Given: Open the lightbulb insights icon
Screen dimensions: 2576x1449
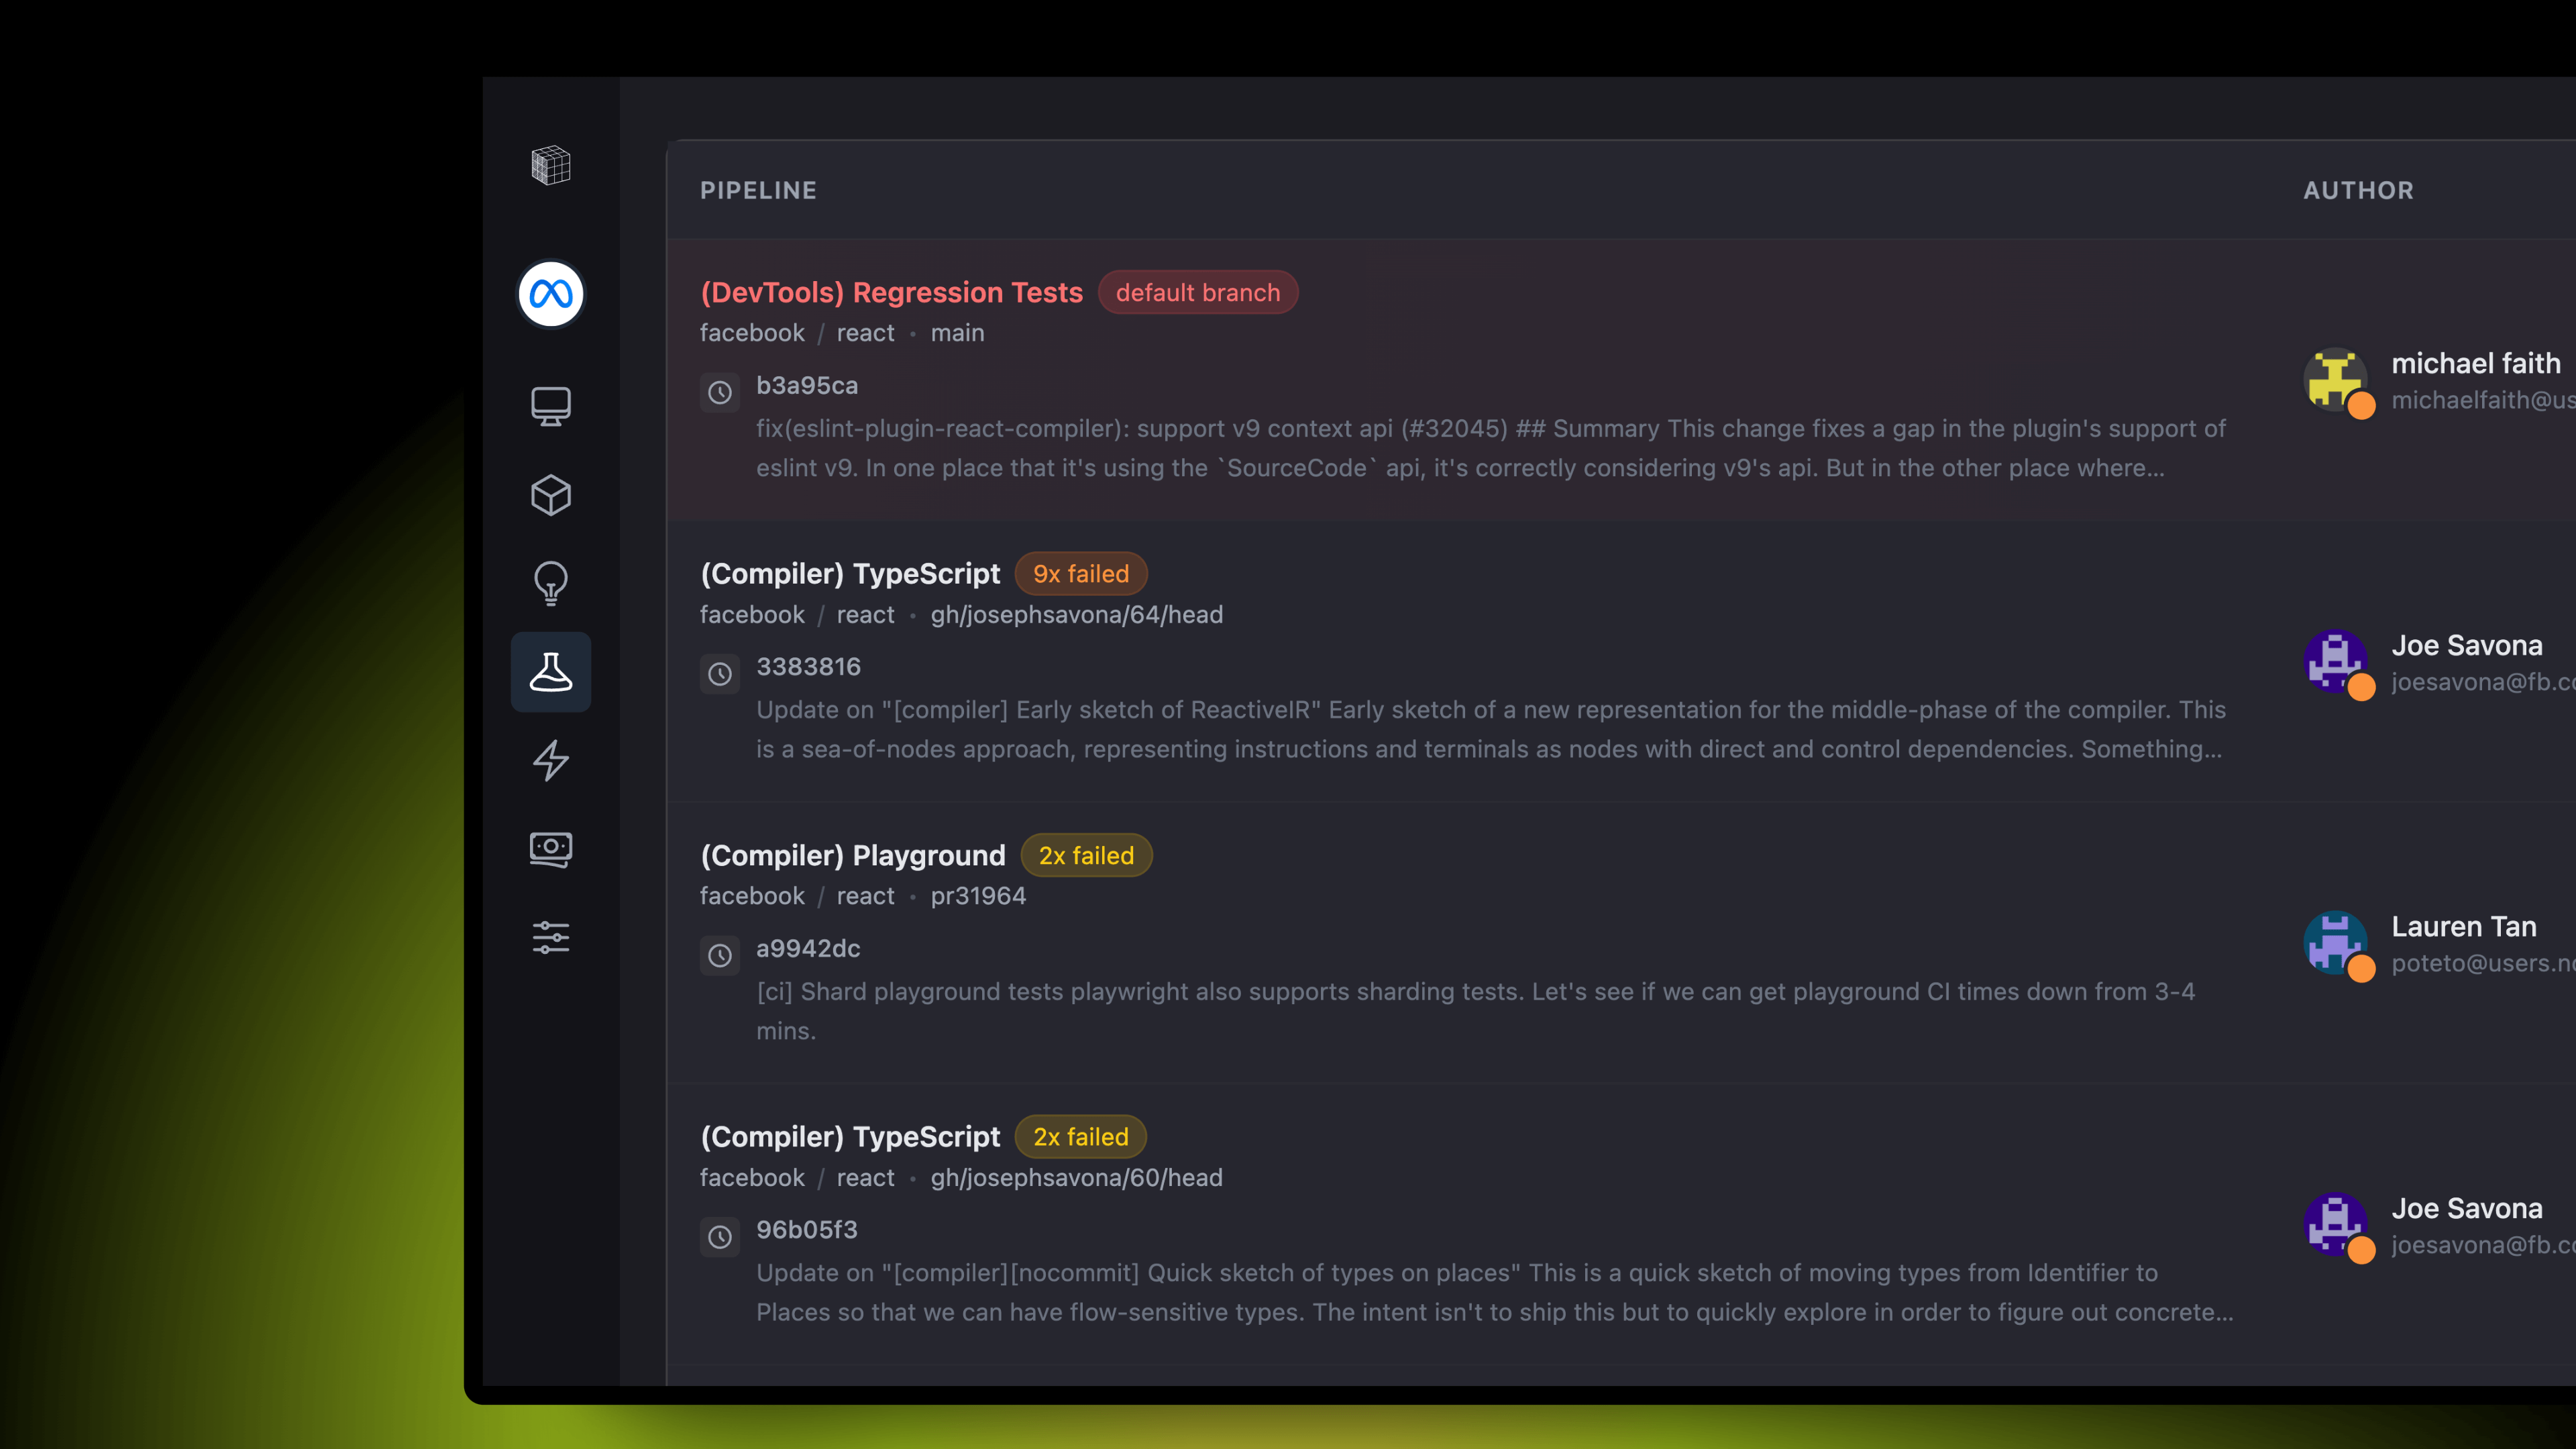Looking at the screenshot, I should (x=550, y=583).
